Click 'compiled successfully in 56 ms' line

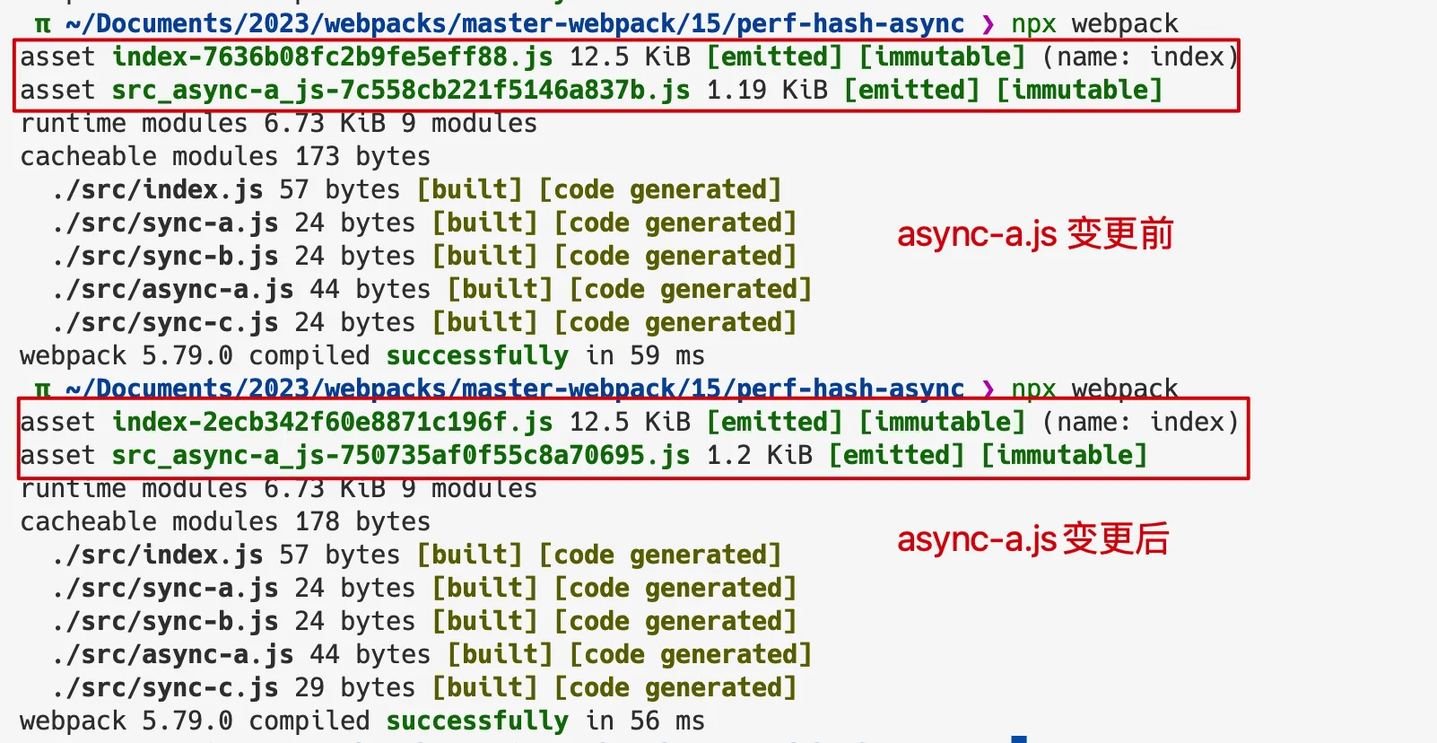pos(362,721)
